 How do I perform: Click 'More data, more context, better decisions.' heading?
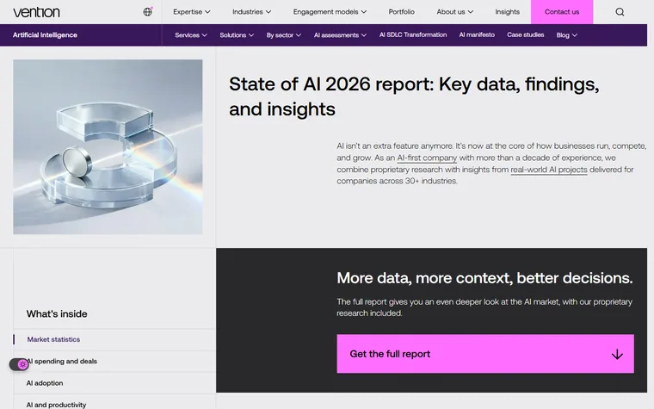[484, 278]
